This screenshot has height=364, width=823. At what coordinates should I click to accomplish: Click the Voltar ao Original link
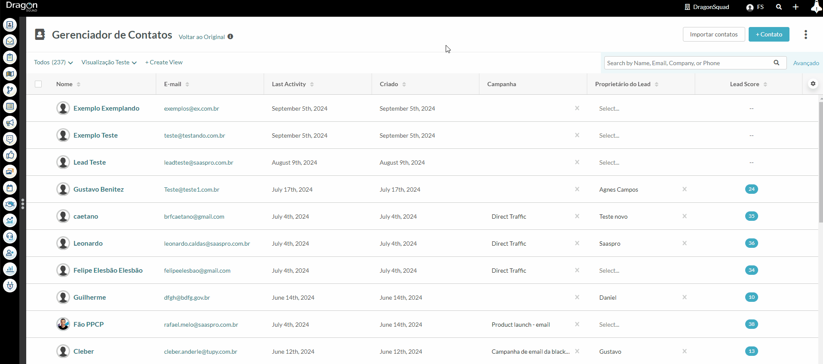click(x=202, y=37)
